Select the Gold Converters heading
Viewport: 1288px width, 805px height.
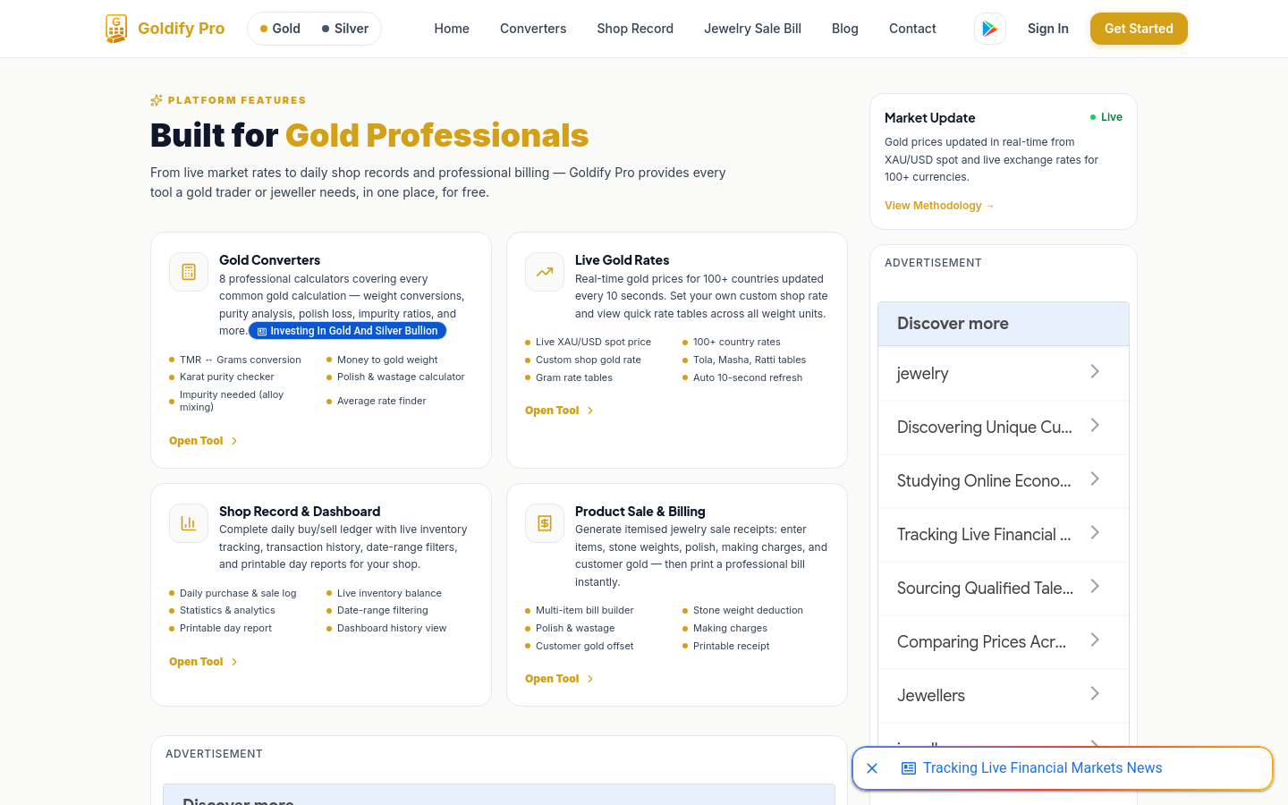(x=269, y=260)
